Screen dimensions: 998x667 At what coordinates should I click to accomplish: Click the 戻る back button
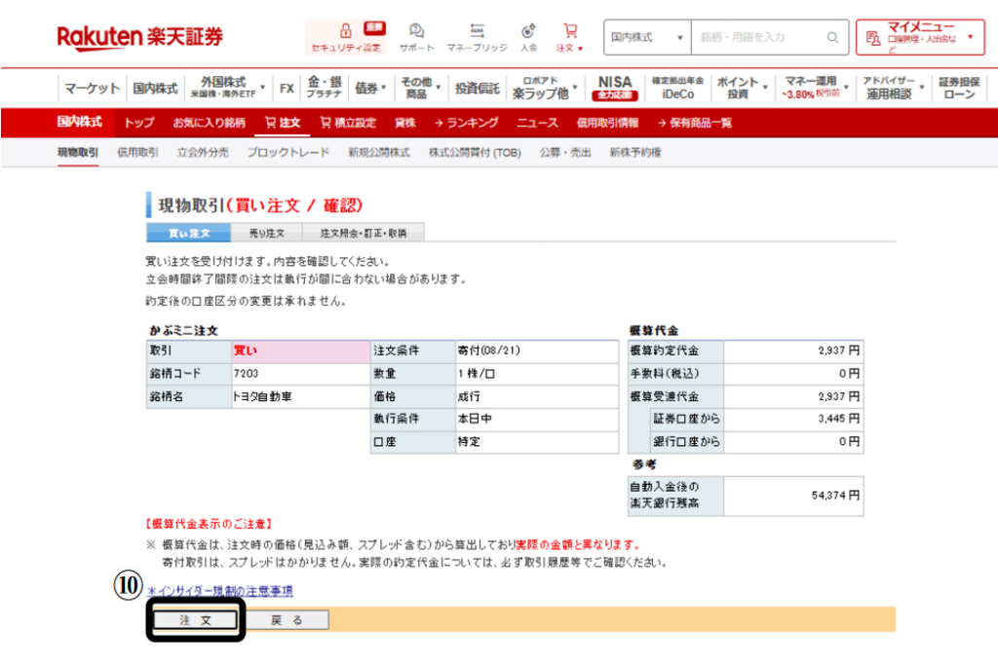[288, 620]
